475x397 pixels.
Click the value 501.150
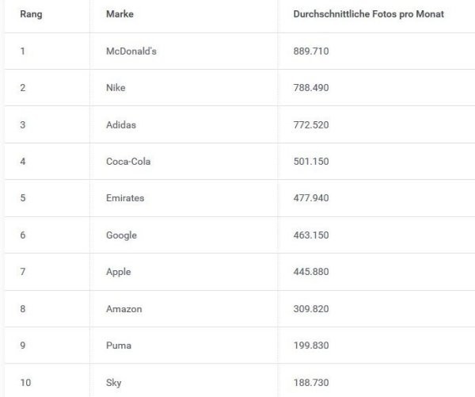[x=311, y=162]
